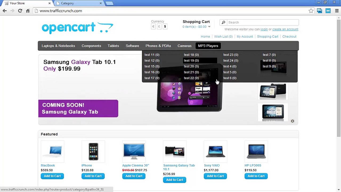341x192 pixels.
Task: Add HP LP3065 to cart
Action: [256, 176]
